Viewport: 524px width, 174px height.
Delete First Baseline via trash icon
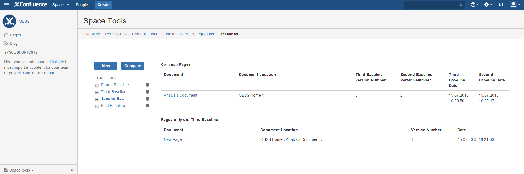(x=147, y=106)
